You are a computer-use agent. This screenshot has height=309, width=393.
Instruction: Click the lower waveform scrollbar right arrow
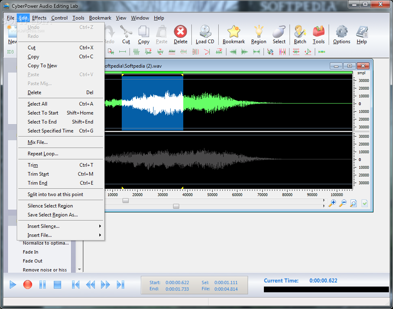click(324, 206)
